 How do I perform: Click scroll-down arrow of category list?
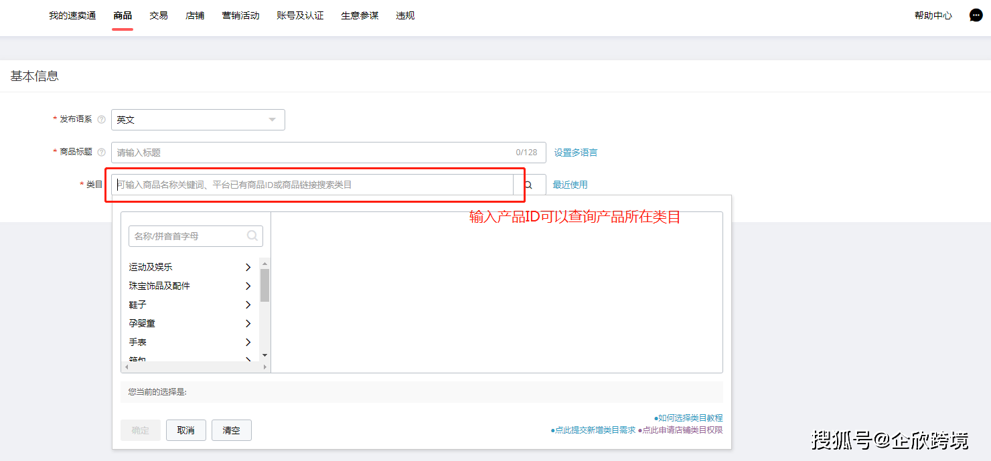264,355
